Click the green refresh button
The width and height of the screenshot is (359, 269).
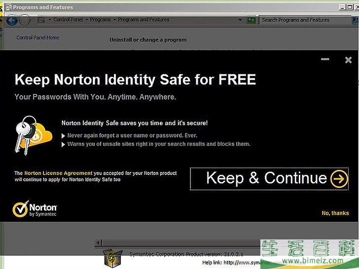click(x=251, y=20)
